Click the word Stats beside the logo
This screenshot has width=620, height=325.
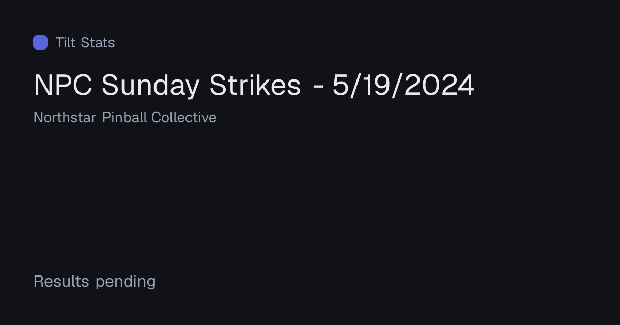tap(99, 42)
